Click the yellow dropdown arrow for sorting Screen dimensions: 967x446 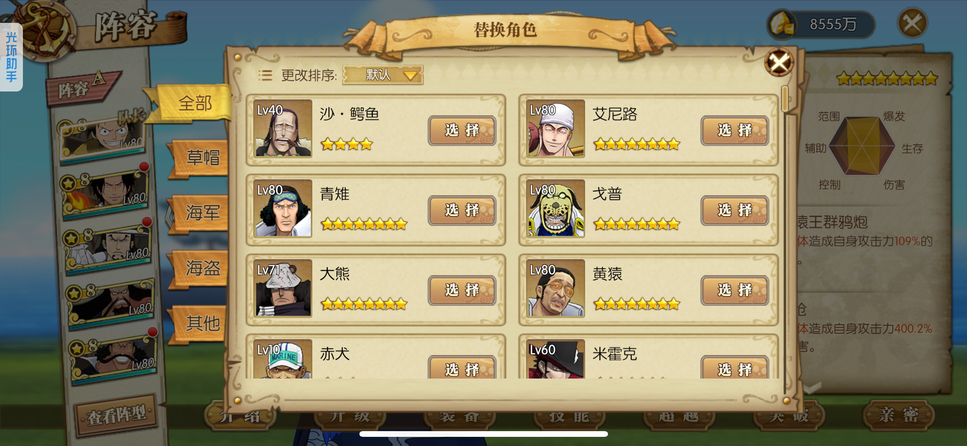[x=410, y=75]
